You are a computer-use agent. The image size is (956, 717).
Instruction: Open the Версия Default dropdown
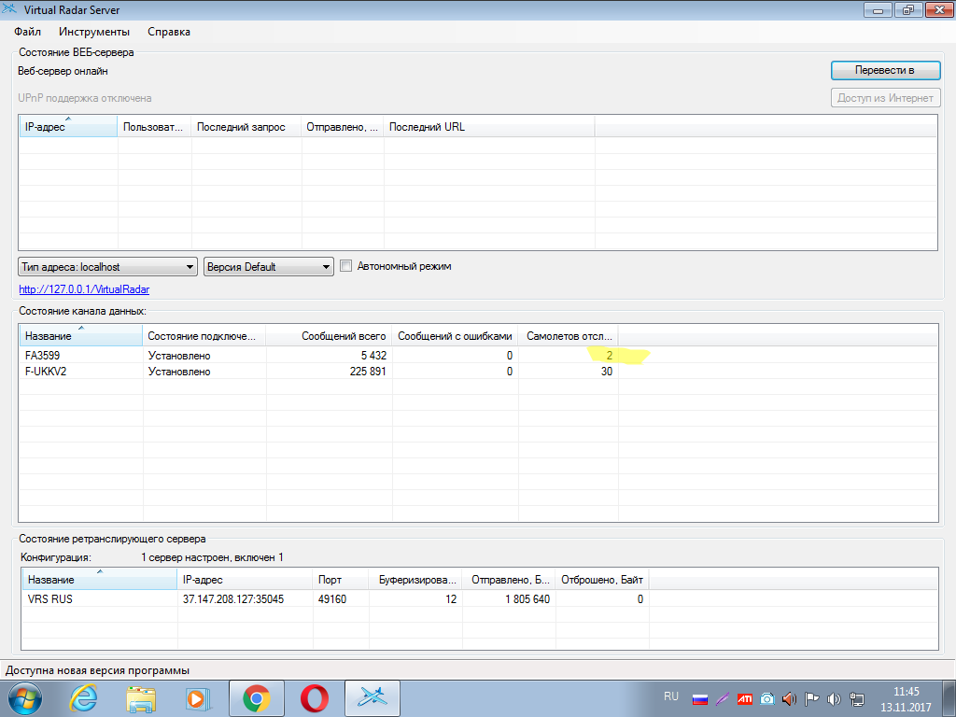click(x=269, y=267)
